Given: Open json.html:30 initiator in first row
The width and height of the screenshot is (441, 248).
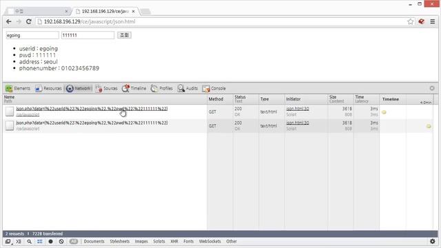Looking at the screenshot, I should [x=297, y=109].
